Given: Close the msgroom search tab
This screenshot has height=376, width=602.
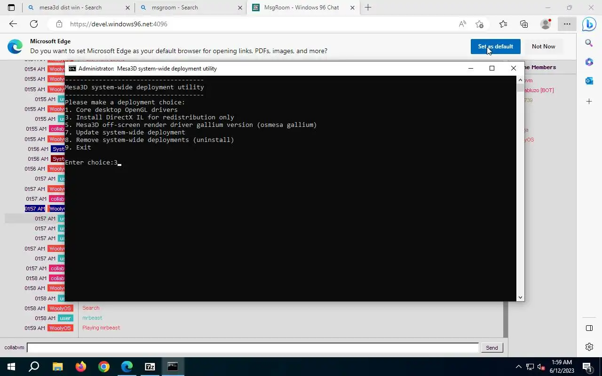Looking at the screenshot, I should coord(240,8).
